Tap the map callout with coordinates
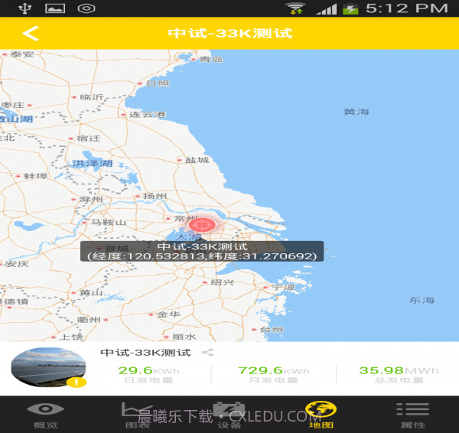This screenshot has height=433, width=459. [x=201, y=252]
